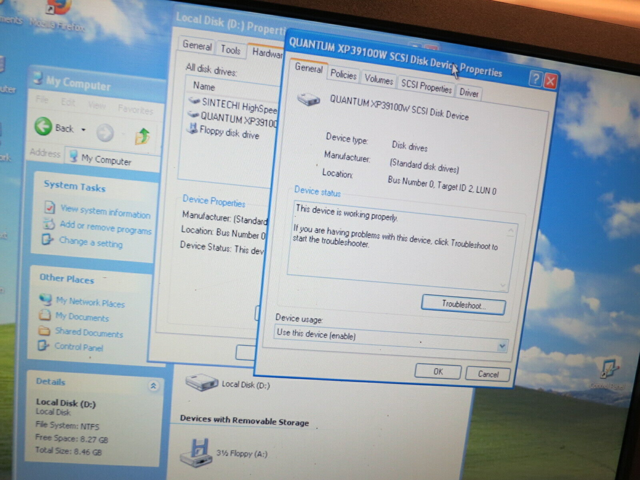640x480 pixels.
Task: Open the Control Panel link in Other Places
Action: click(x=78, y=347)
